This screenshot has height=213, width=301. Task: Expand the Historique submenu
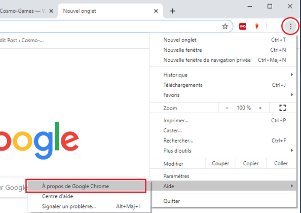coord(223,75)
